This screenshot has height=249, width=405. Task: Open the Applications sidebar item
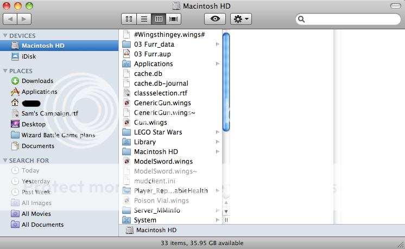point(39,92)
